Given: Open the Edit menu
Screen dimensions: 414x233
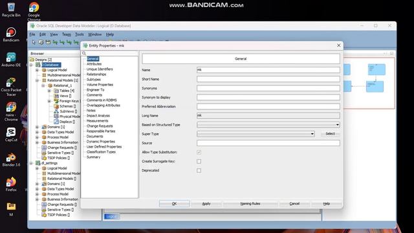Looking at the screenshot, I should [43, 34].
